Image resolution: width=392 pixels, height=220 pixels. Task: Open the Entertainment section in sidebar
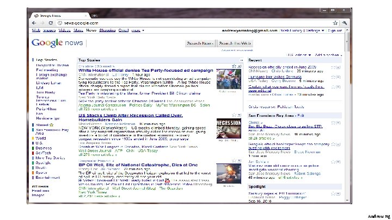pyautogui.click(x=47, y=178)
